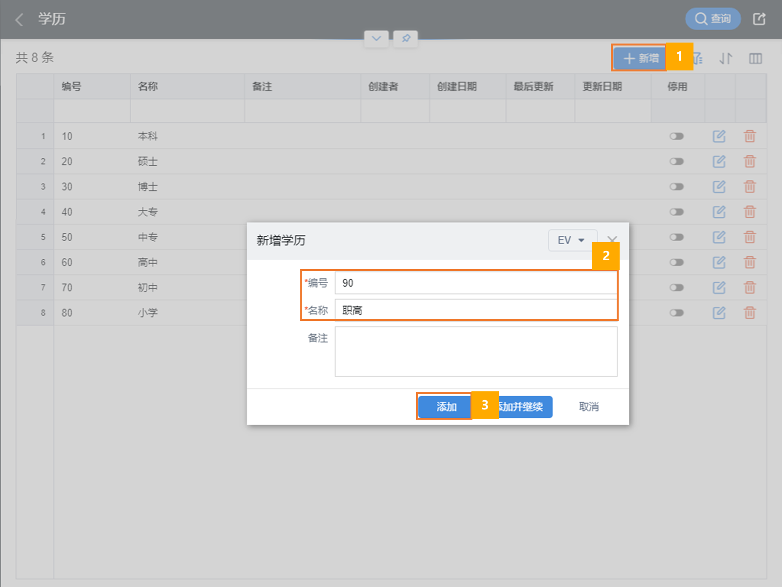Viewport: 782px width, 587px height.
Task: Delete the 大专 row
Action: click(x=750, y=212)
